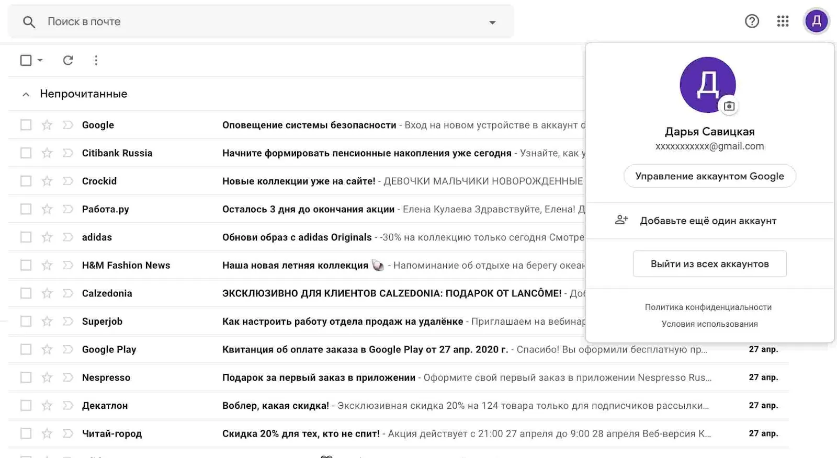Star the adidas email

[47, 237]
